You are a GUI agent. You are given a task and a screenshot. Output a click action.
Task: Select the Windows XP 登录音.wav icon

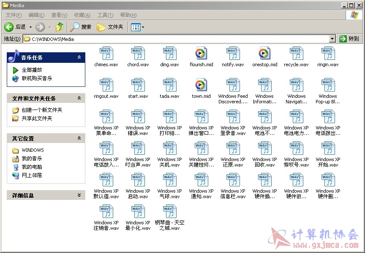coord(233,117)
